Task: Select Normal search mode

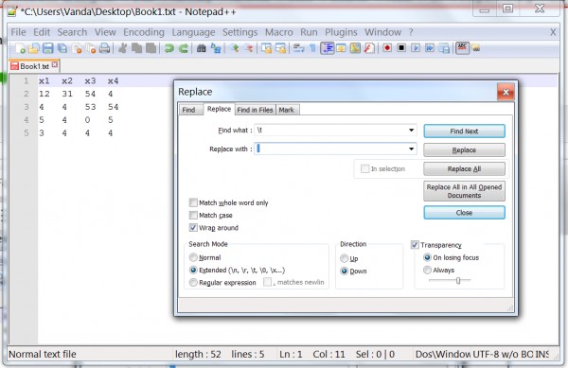Action: 193,257
